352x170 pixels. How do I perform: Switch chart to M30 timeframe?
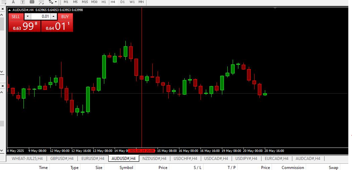94,2
